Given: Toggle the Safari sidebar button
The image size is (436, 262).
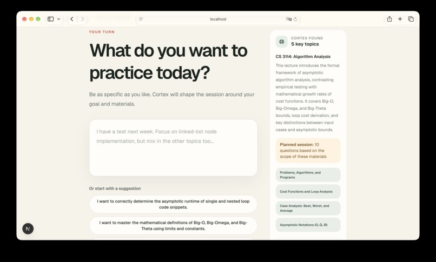Looking at the screenshot, I should click(x=51, y=19).
